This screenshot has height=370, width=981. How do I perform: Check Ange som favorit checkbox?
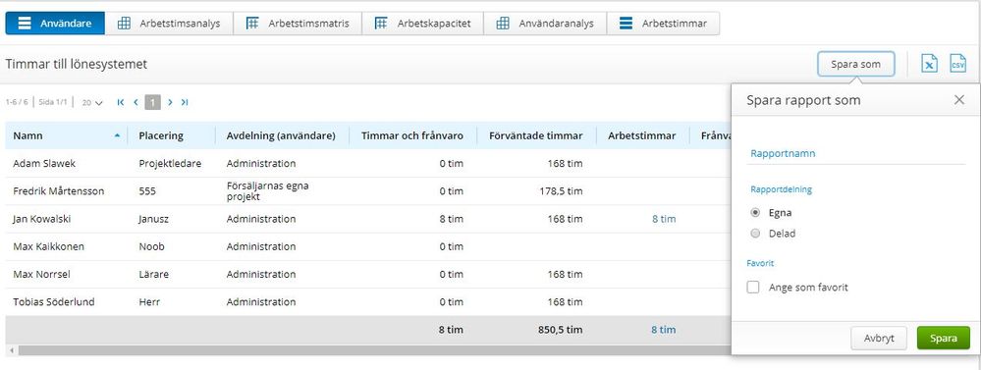(753, 288)
